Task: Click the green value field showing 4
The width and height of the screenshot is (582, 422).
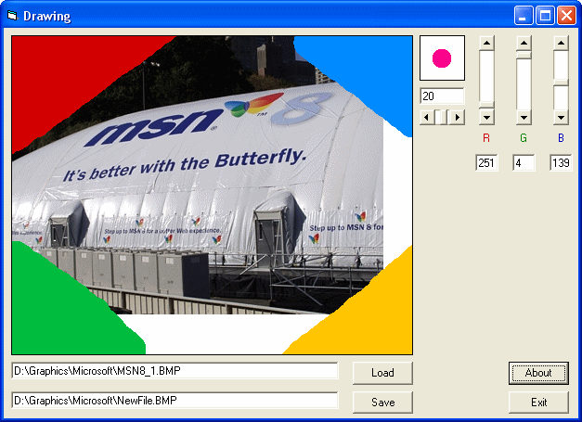Action: click(524, 163)
